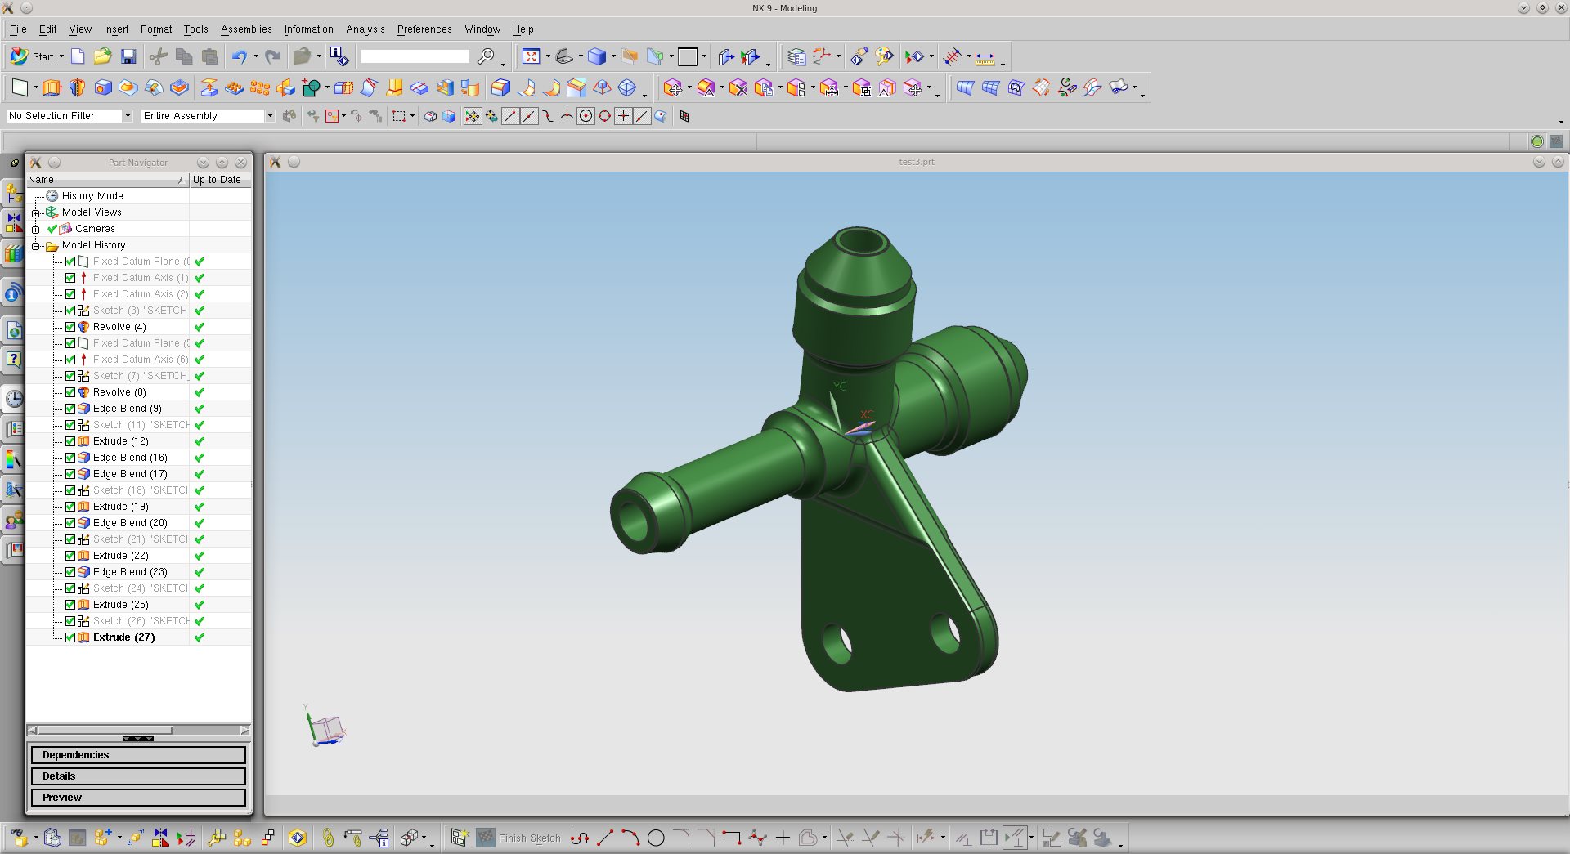Open the Start dropdown arrow

pyautogui.click(x=61, y=56)
